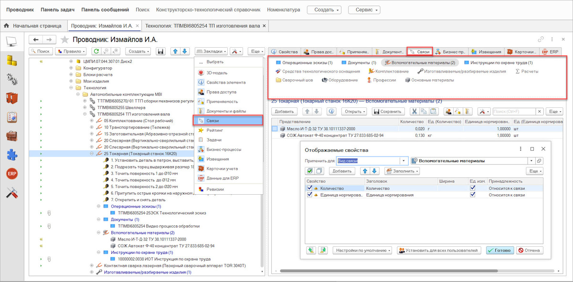Viewport: 573px width, 282px height.
Task: Close the Проводник: Измайлов И.А. tab
Action: point(138,26)
